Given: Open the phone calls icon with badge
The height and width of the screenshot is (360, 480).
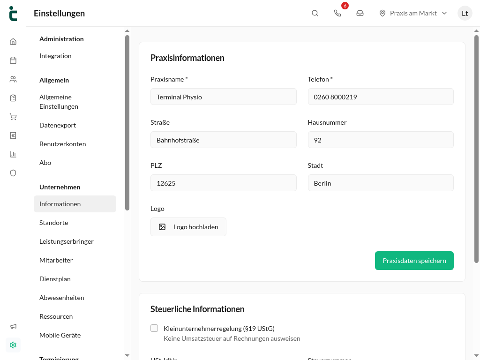Looking at the screenshot, I should [x=337, y=13].
